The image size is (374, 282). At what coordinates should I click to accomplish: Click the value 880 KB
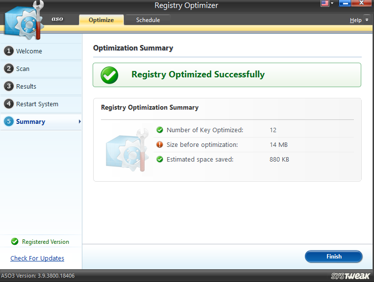279,159
